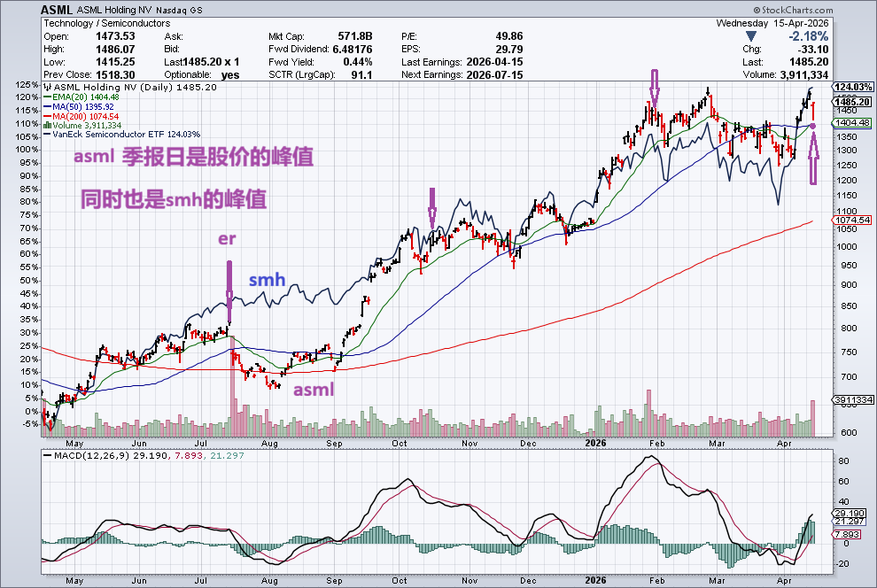Viewport: 877px width, 588px height.
Task: Click the 1074.54 MA(200) axis label
Action: pos(852,220)
